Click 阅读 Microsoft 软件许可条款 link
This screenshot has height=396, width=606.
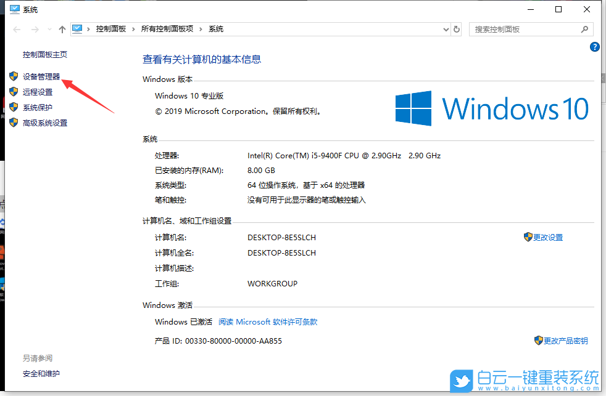pyautogui.click(x=268, y=321)
